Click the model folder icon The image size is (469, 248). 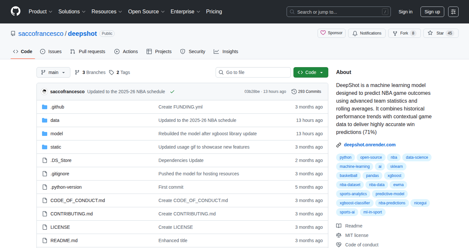45,134
